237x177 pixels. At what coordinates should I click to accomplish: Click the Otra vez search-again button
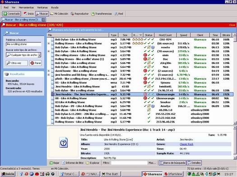[17, 63]
